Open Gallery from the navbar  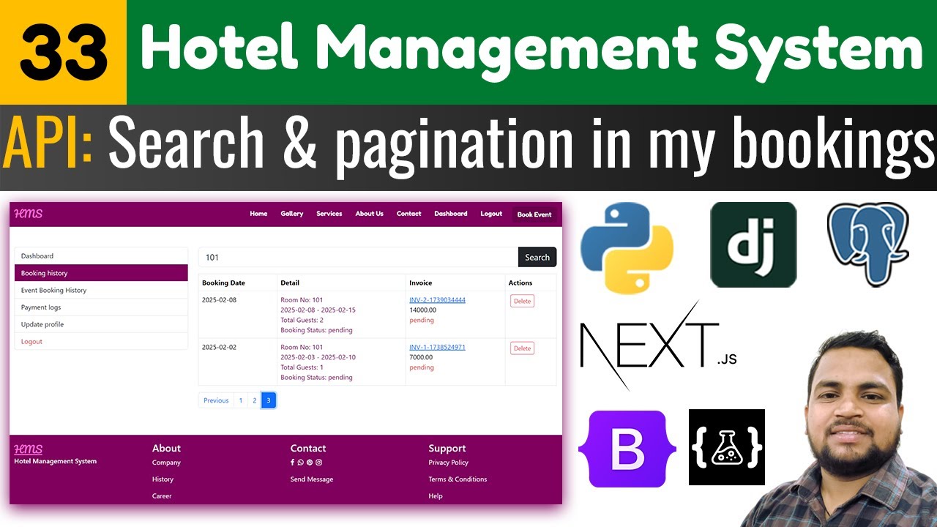pyautogui.click(x=292, y=214)
